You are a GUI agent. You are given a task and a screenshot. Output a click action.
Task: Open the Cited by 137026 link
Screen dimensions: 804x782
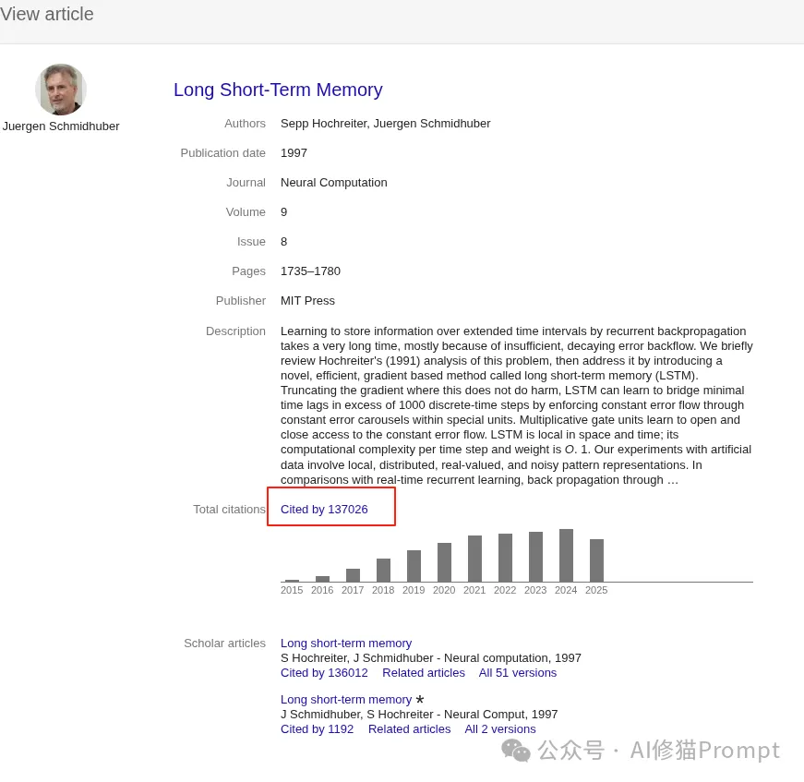(x=324, y=509)
